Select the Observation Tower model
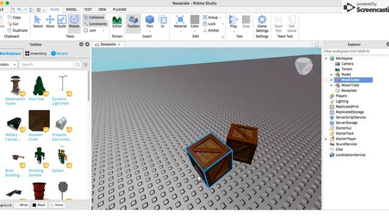Screen dimensions: 389x219 point(15,91)
